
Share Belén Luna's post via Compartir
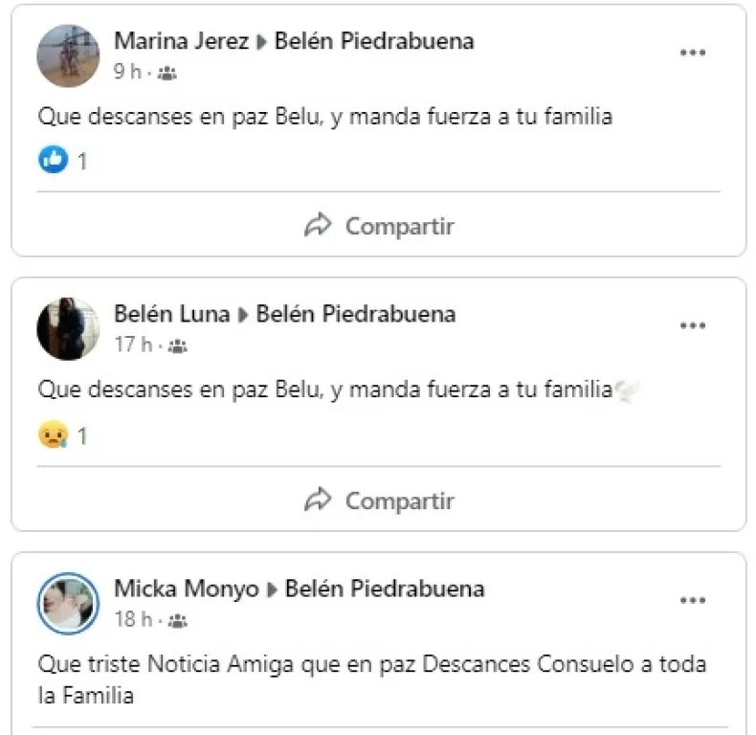point(379,501)
